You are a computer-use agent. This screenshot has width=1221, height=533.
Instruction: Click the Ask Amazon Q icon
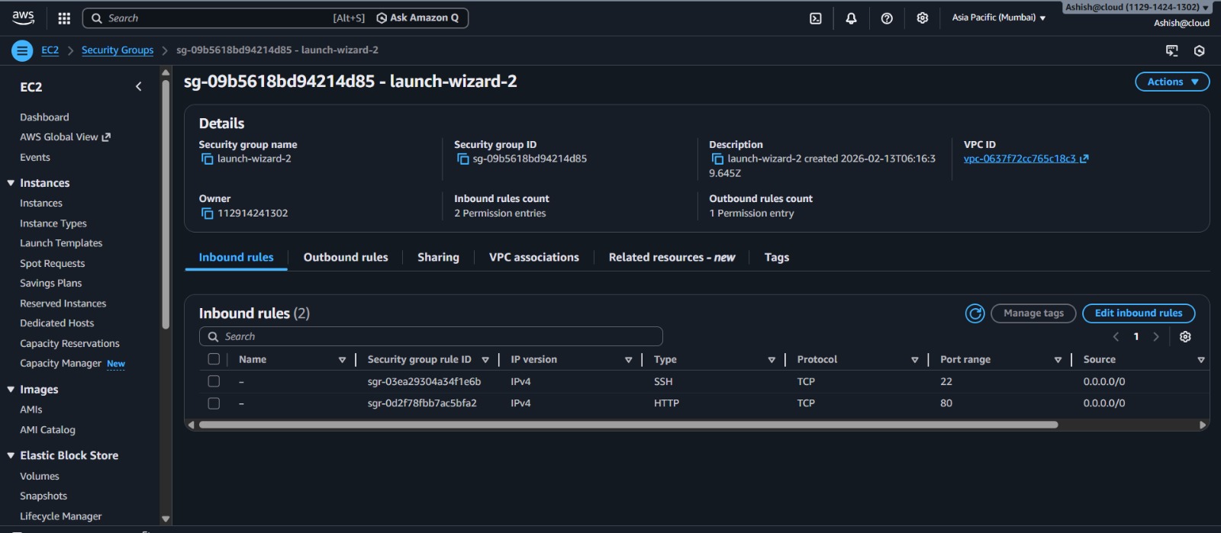click(382, 18)
